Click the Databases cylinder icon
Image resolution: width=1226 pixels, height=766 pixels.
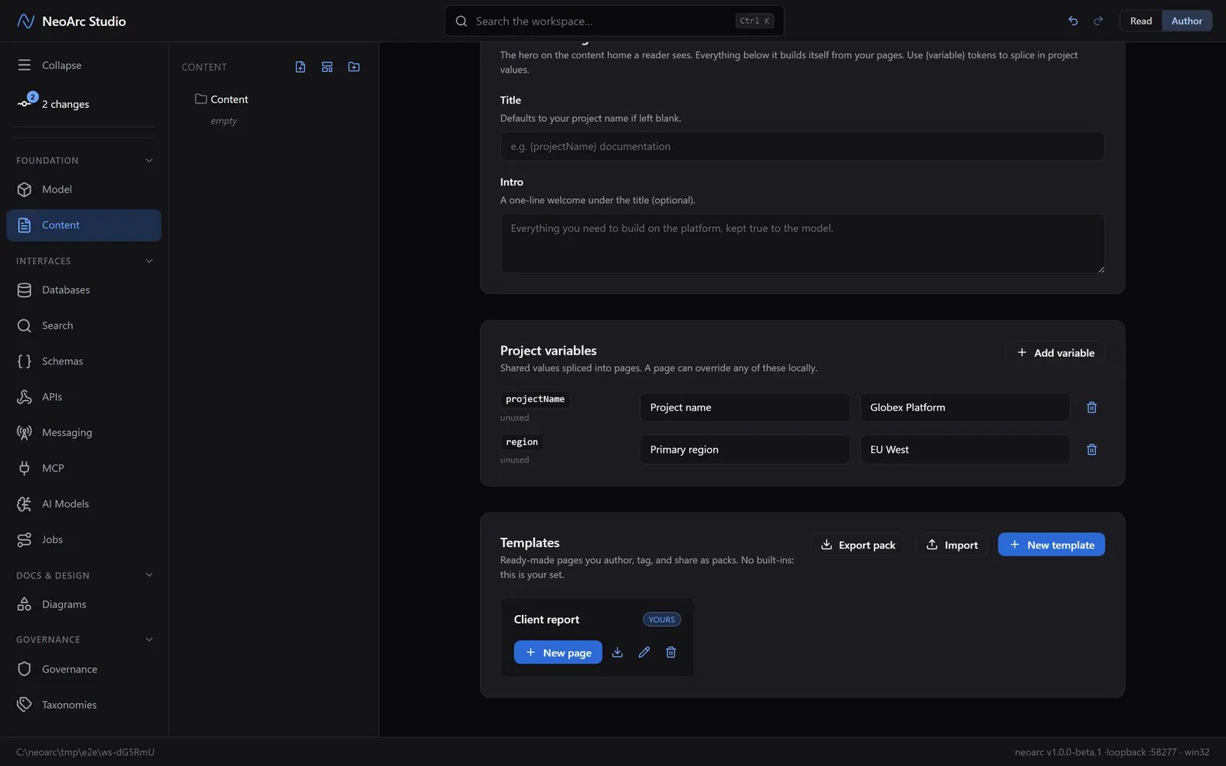(25, 290)
